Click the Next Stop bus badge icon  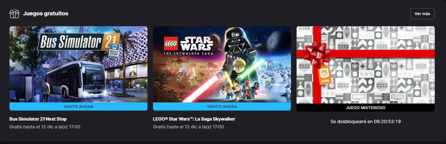coord(114,51)
